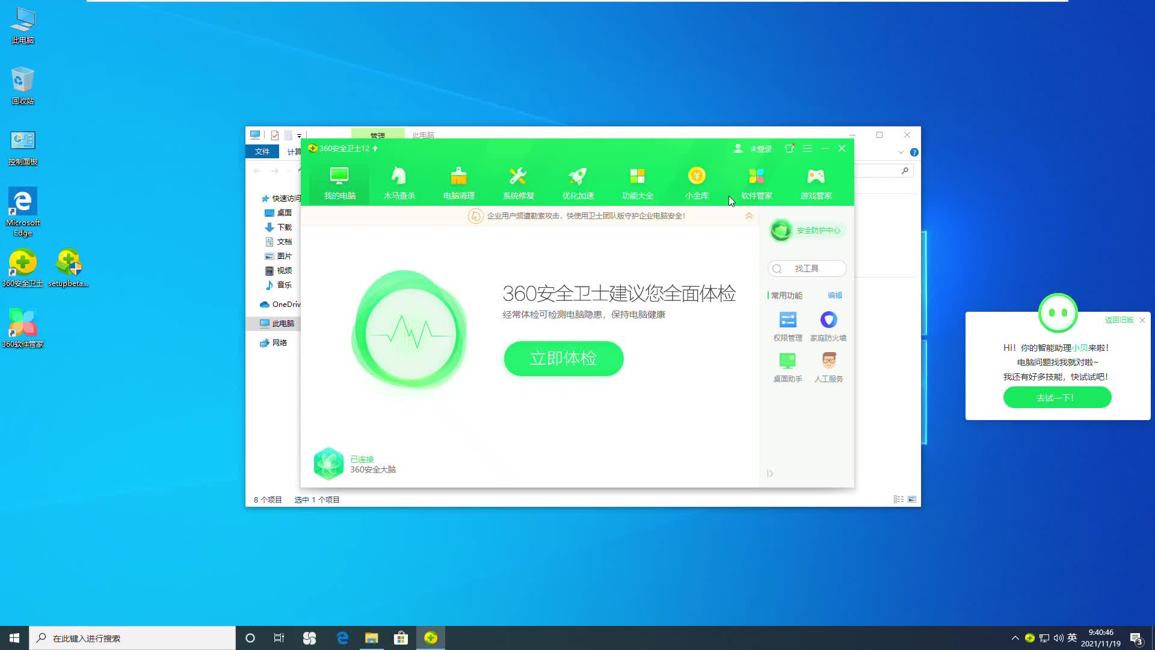
Task: Open the 文件 menu in Explorer
Action: click(x=262, y=152)
